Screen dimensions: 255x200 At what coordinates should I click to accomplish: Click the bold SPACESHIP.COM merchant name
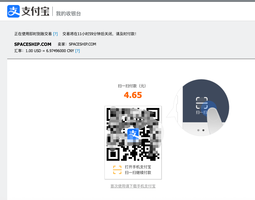[33, 44]
